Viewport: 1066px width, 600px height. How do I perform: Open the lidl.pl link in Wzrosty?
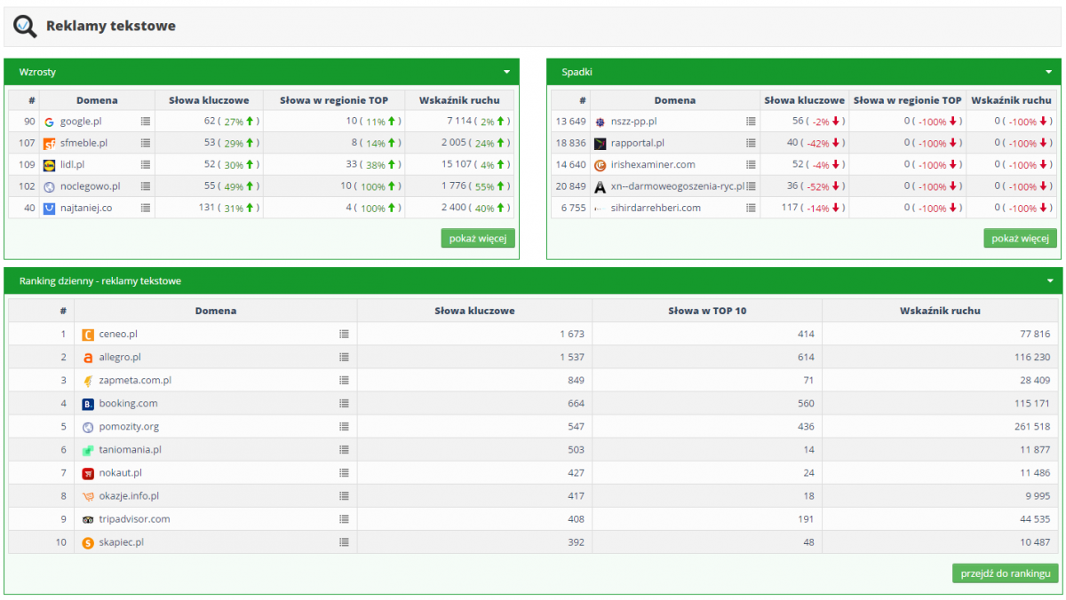[x=72, y=164]
